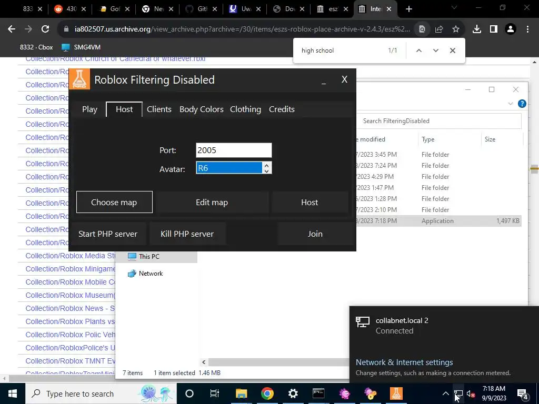Image resolution: width=539 pixels, height=404 pixels.
Task: Open Task View on taskbar
Action: click(215, 393)
